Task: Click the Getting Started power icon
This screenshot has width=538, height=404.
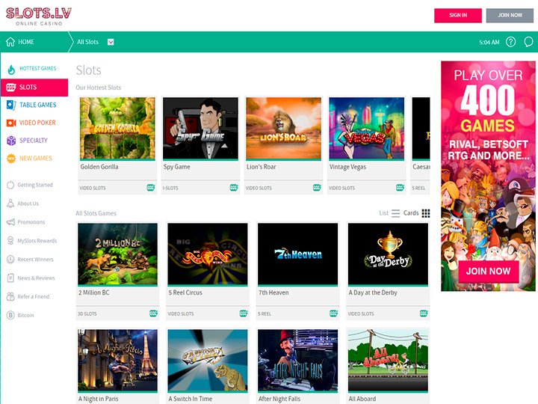Action: [x=10, y=185]
